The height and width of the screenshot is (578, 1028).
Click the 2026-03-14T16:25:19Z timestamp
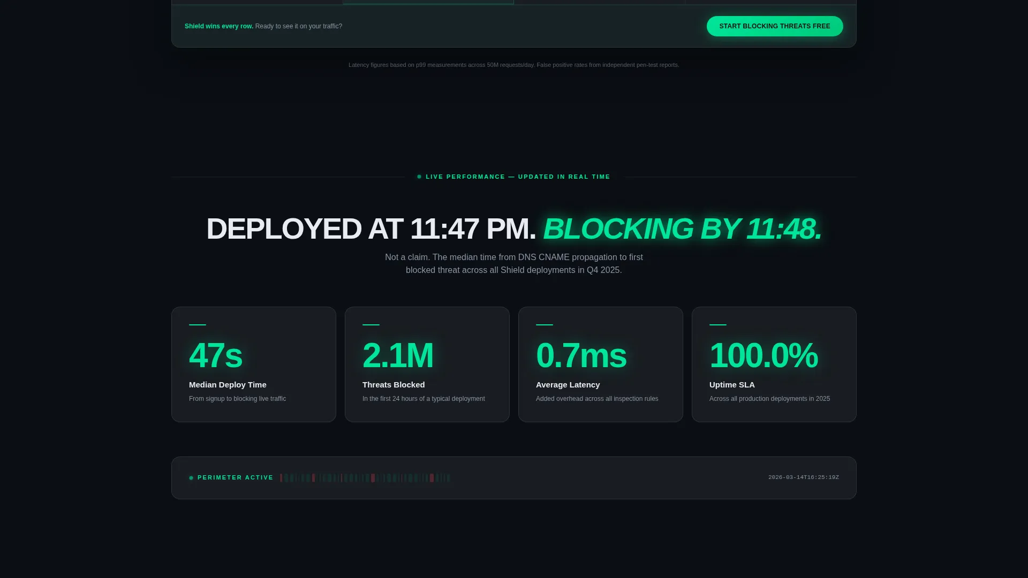(x=804, y=477)
